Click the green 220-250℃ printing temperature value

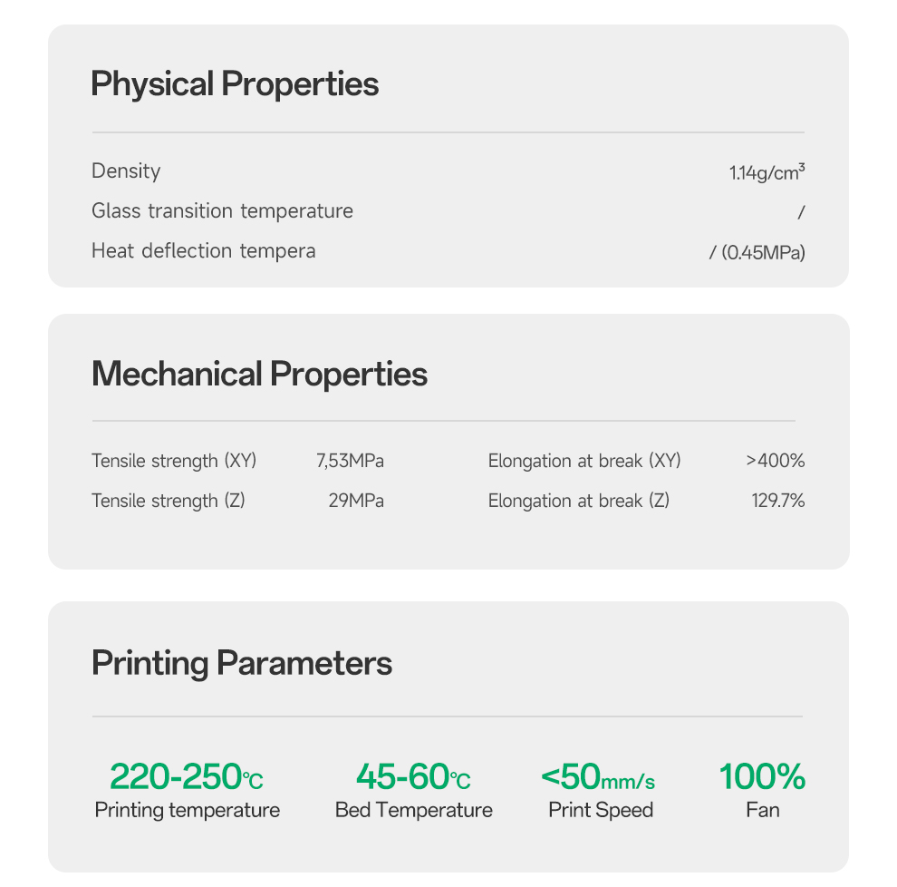(x=187, y=777)
